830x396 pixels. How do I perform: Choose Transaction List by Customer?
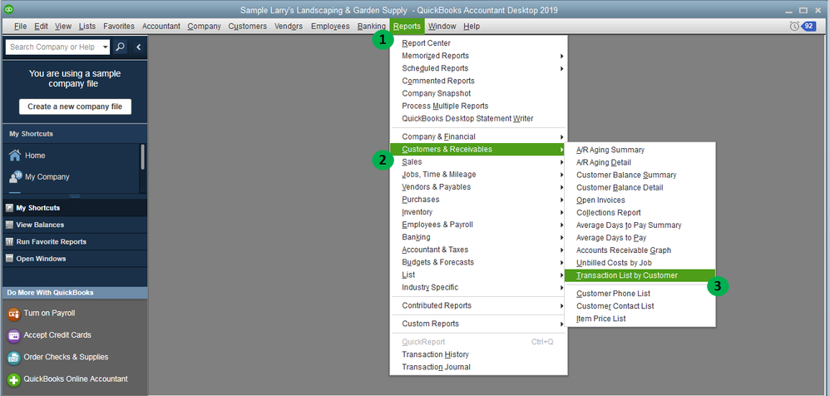[640, 275]
